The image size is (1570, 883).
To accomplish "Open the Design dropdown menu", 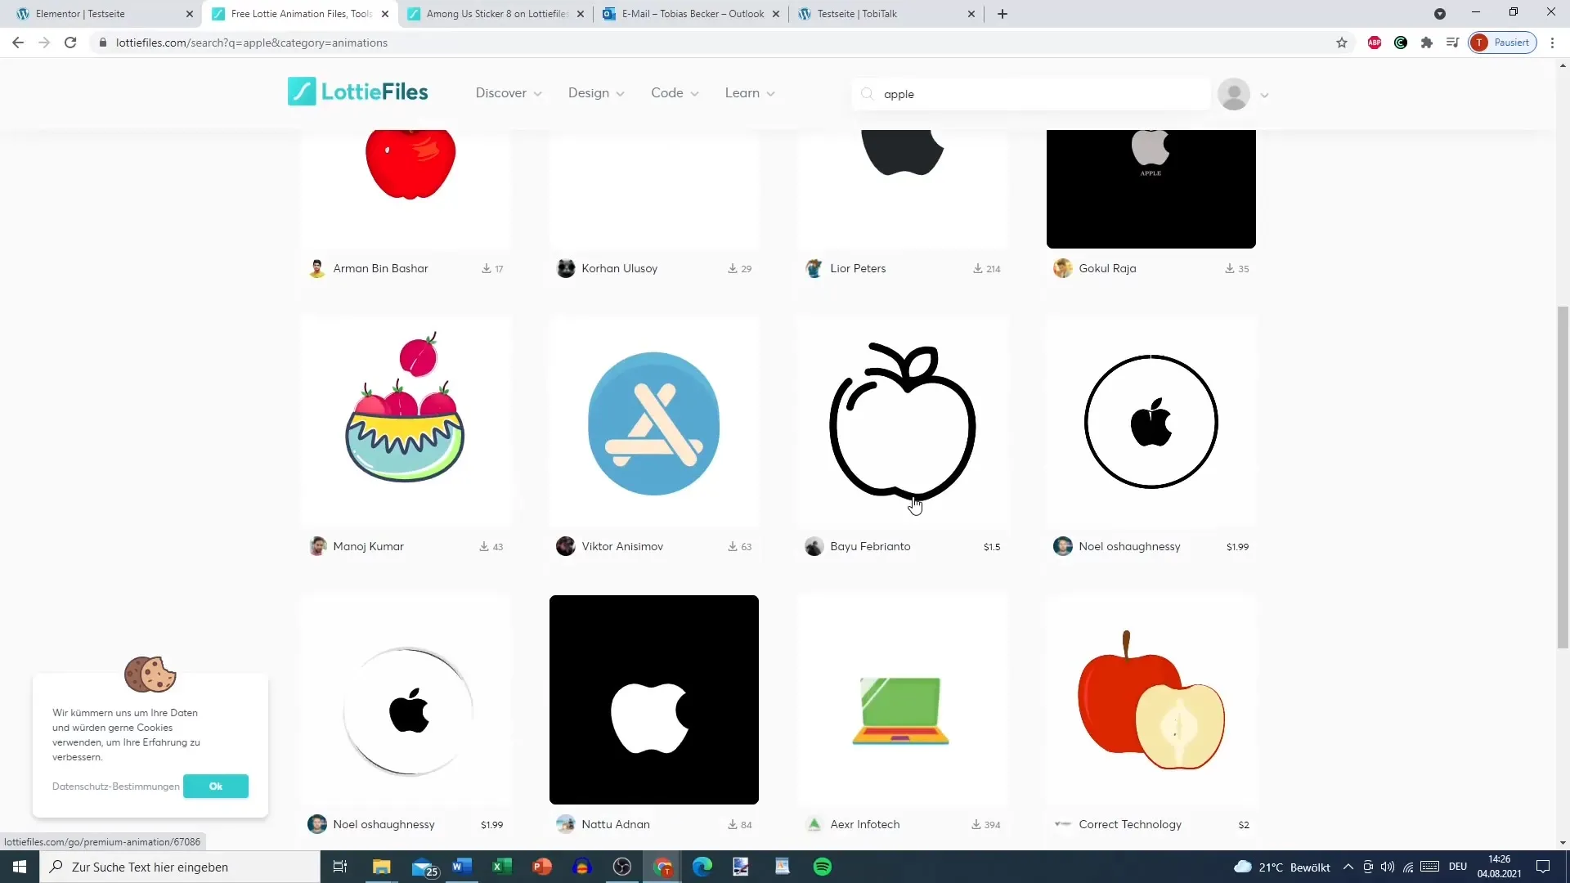I will pyautogui.click(x=596, y=93).
